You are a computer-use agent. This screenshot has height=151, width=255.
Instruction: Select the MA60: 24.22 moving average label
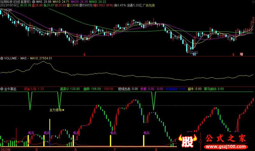(98, 2)
